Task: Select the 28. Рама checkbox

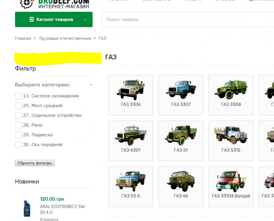Action: click(x=18, y=125)
